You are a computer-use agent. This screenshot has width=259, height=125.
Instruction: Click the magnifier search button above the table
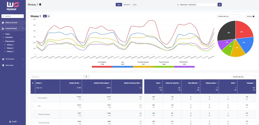tap(86, 76)
